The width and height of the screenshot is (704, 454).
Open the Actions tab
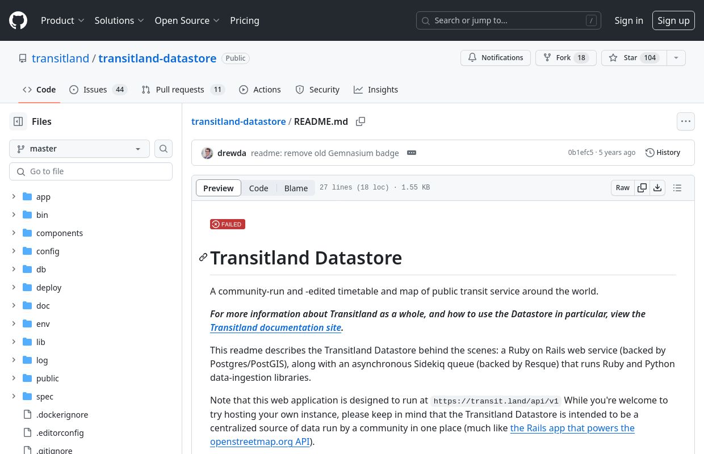coord(260,90)
